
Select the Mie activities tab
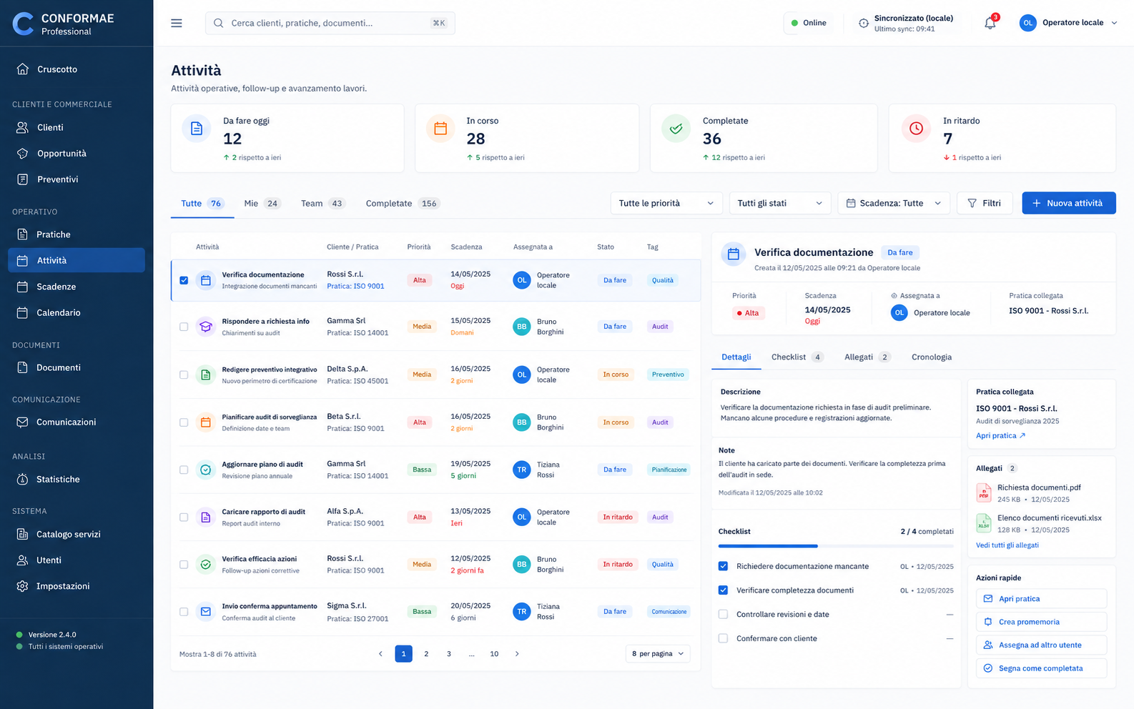261,204
